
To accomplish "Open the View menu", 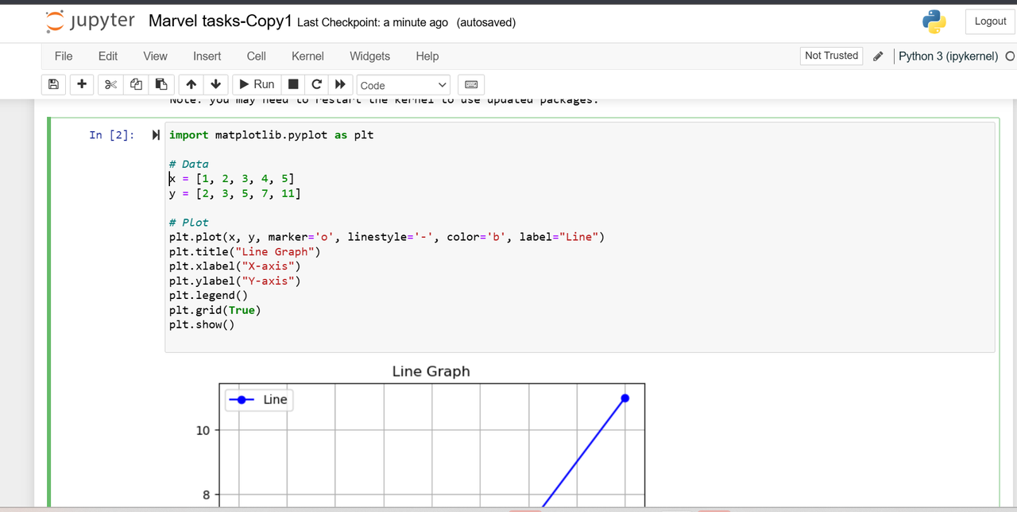I will pos(155,56).
